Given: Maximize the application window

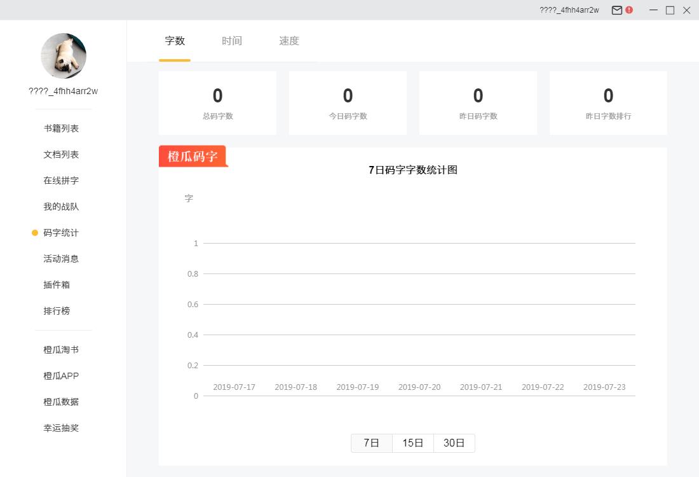Looking at the screenshot, I should click(670, 10).
